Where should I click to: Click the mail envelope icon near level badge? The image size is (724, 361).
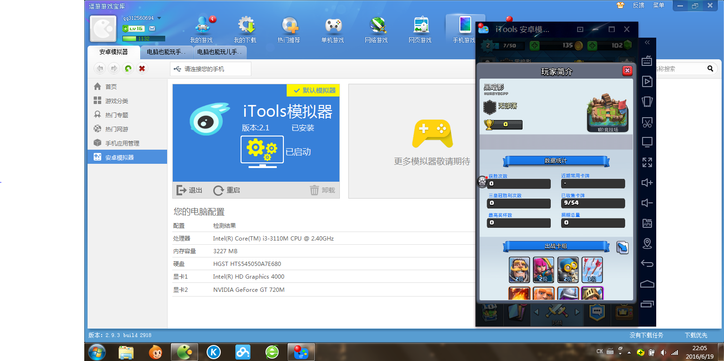(152, 29)
